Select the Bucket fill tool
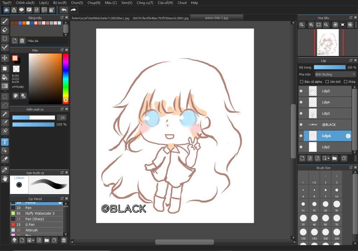Image resolution: width=358 pixels, height=251 pixels. pyautogui.click(x=5, y=77)
